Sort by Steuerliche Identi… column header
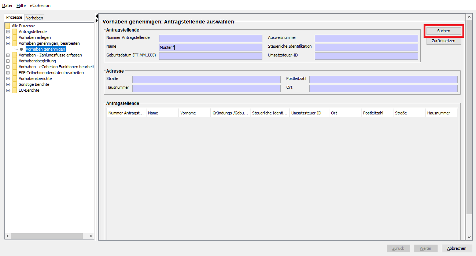The height and width of the screenshot is (256, 476). click(270, 113)
